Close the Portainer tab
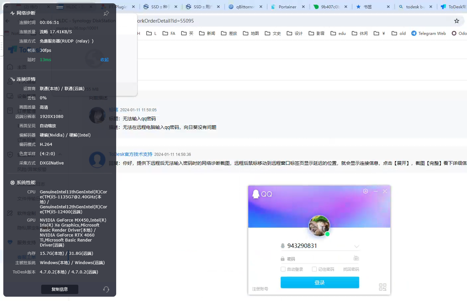467x301 pixels. coord(303,7)
